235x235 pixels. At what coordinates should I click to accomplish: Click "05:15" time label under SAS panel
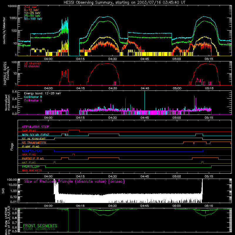click(209, 206)
